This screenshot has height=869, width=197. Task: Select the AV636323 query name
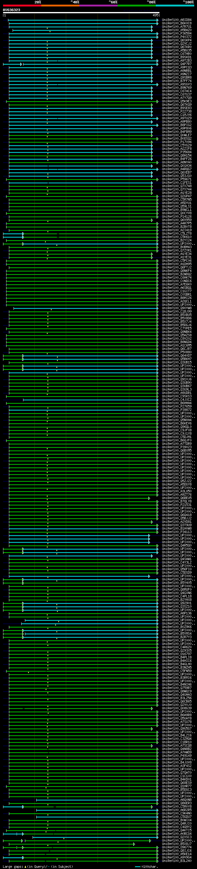point(11,10)
